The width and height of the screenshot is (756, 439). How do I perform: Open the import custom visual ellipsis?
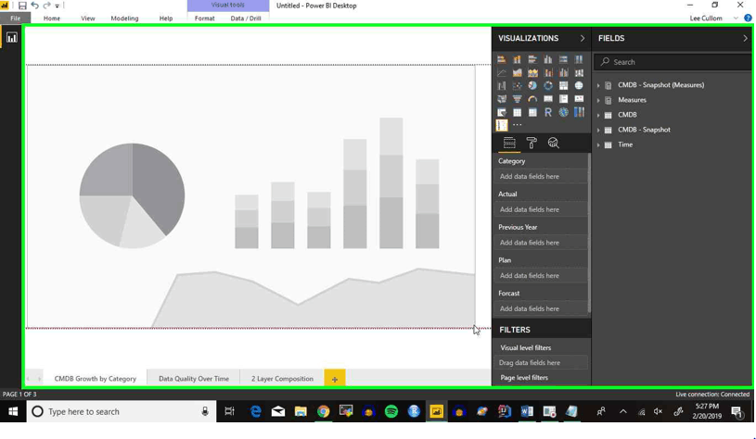click(517, 125)
